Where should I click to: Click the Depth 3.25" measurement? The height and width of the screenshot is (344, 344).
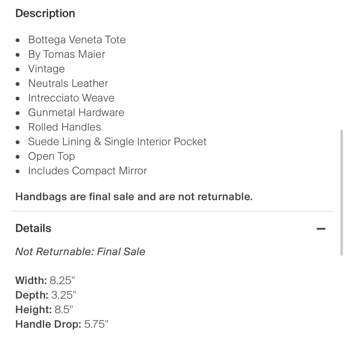tap(46, 295)
